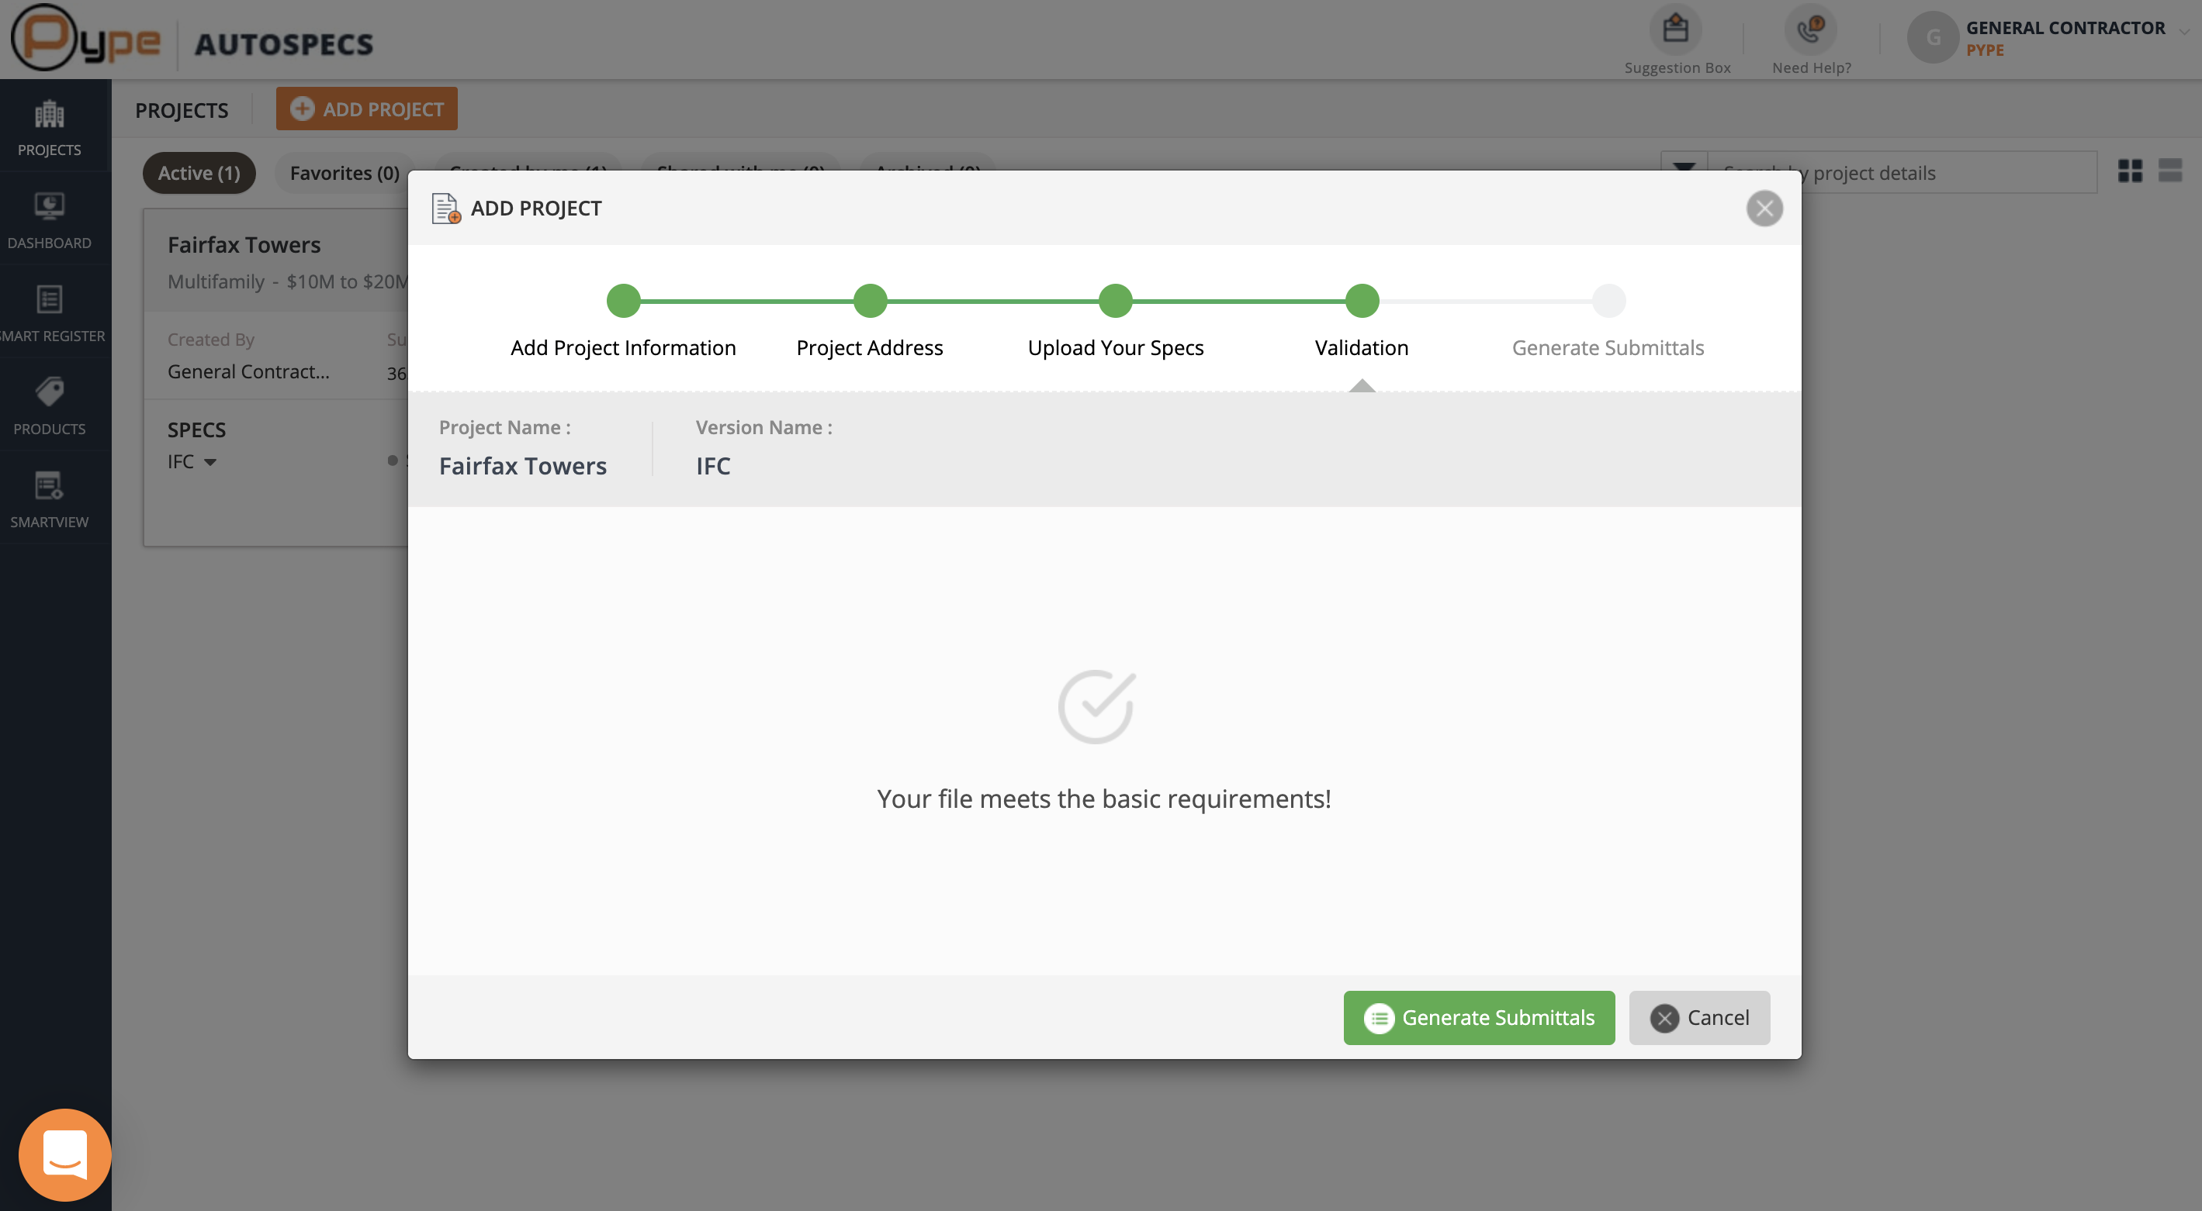This screenshot has height=1211, width=2202.
Task: Click the Validation step circle
Action: [x=1362, y=301]
